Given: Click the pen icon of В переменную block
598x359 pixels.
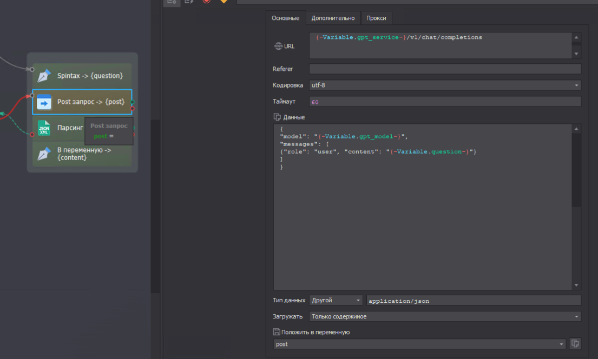Looking at the screenshot, I should (x=44, y=154).
